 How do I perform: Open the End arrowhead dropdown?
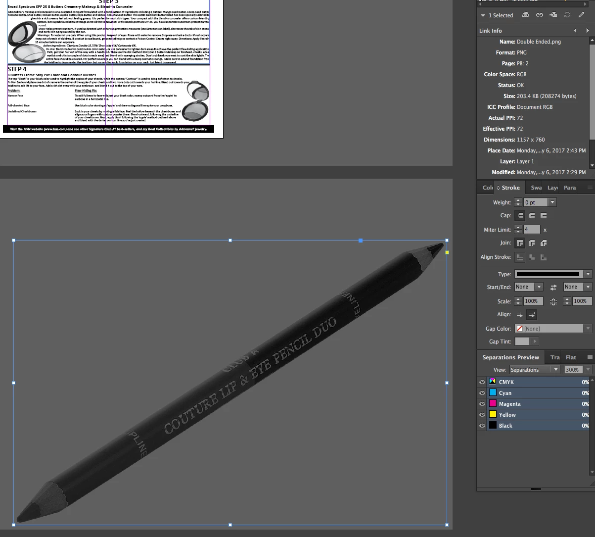point(588,287)
